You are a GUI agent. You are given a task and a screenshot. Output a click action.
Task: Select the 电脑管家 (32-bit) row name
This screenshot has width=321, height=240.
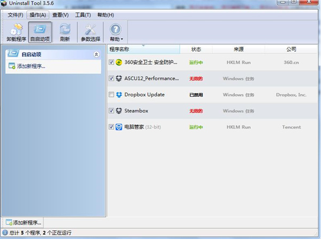click(143, 127)
